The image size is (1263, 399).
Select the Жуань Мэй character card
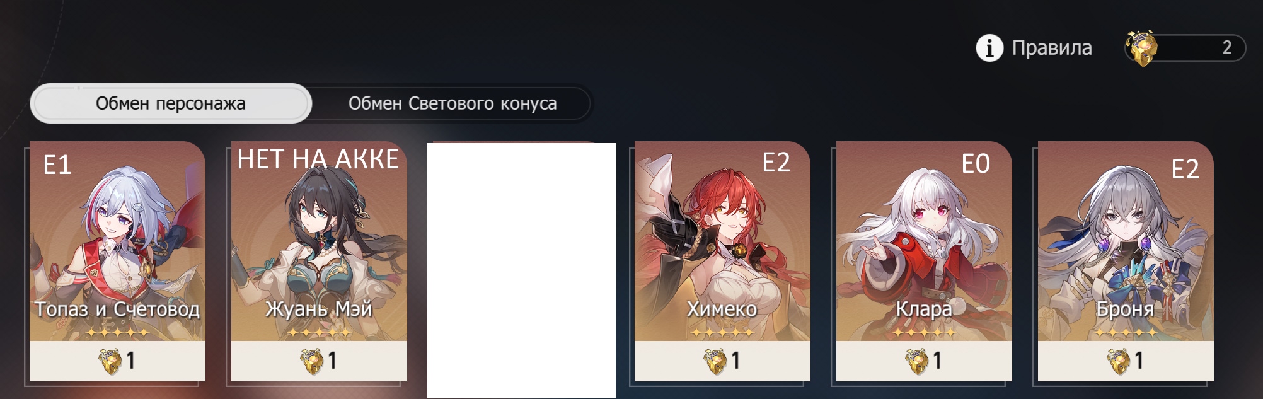pyautogui.click(x=319, y=261)
